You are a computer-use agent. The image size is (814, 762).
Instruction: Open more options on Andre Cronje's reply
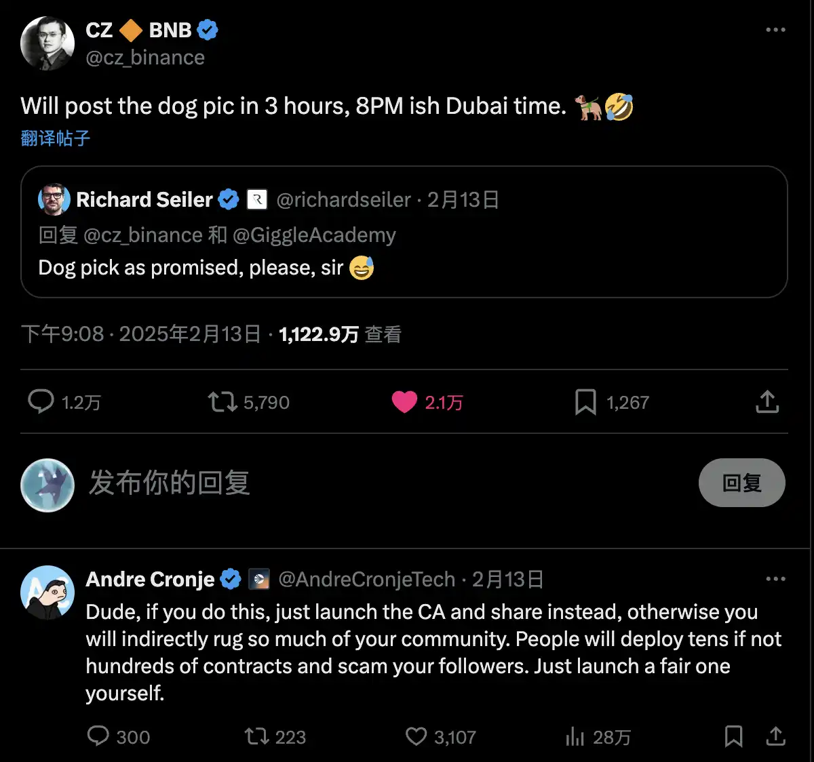775,579
